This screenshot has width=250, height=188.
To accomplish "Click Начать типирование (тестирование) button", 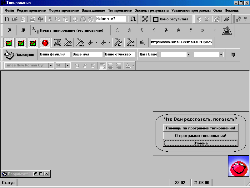I will tap(68, 30).
